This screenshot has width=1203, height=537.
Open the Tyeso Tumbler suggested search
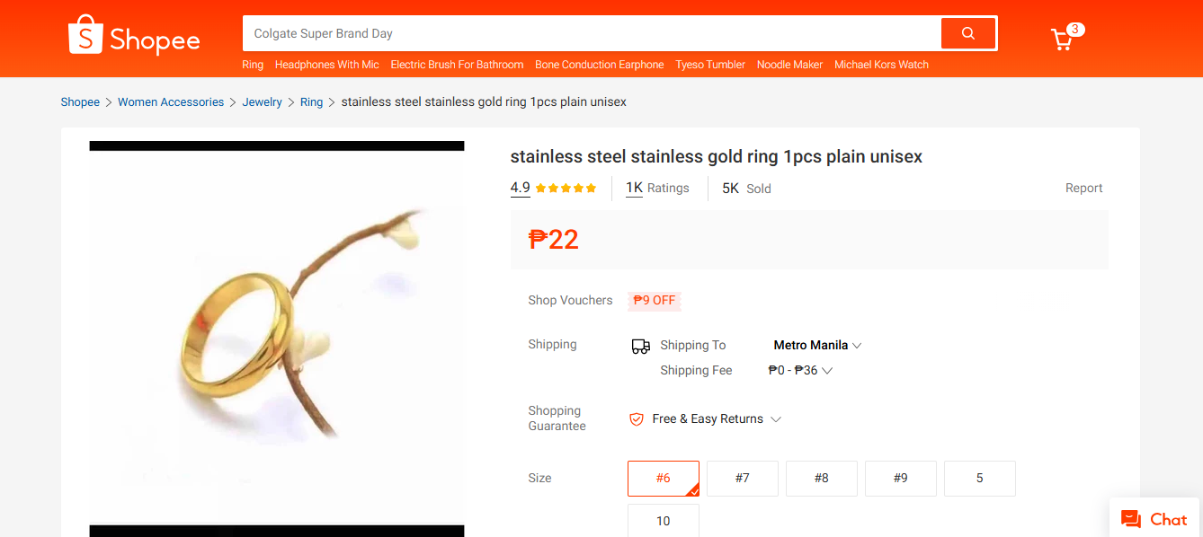point(709,64)
